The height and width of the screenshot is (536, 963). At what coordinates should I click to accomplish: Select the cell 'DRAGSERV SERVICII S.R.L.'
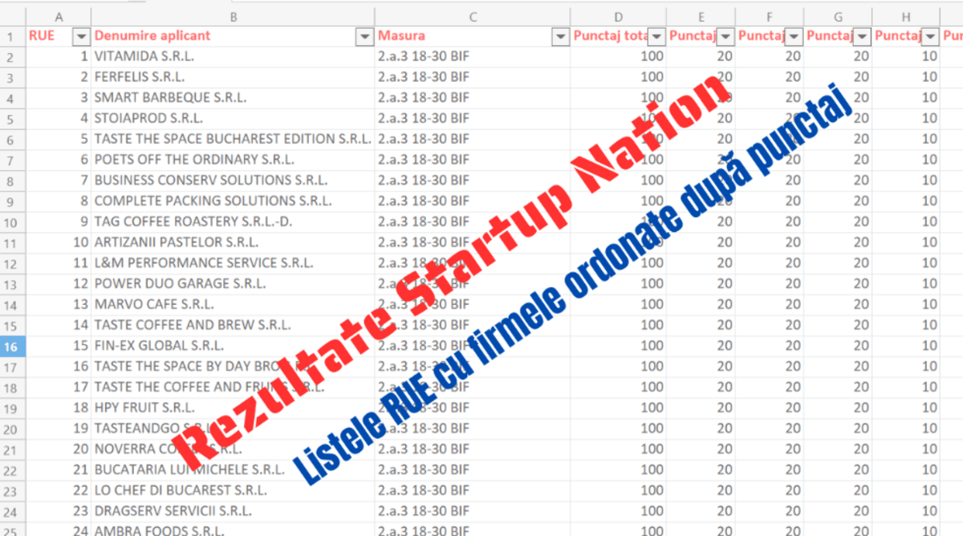click(x=234, y=510)
